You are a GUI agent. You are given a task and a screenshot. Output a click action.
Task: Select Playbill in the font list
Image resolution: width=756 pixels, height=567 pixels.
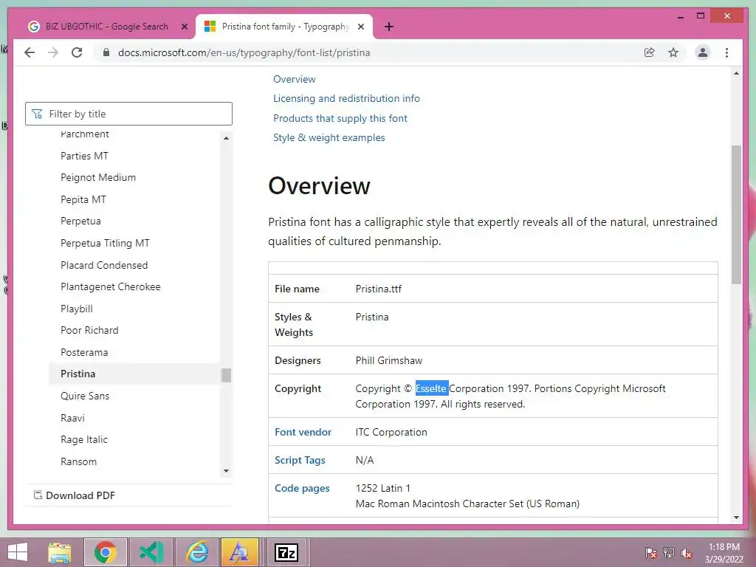click(x=77, y=309)
